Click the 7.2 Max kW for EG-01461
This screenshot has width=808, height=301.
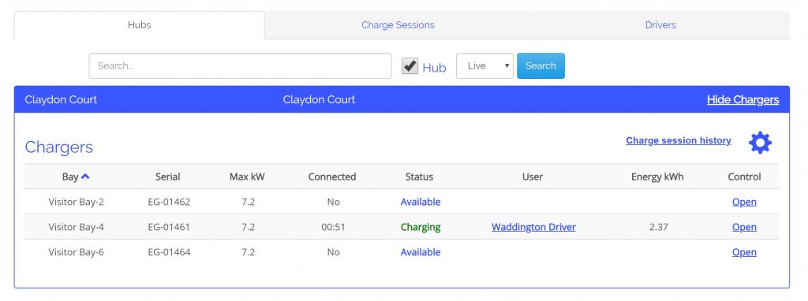pos(248,227)
